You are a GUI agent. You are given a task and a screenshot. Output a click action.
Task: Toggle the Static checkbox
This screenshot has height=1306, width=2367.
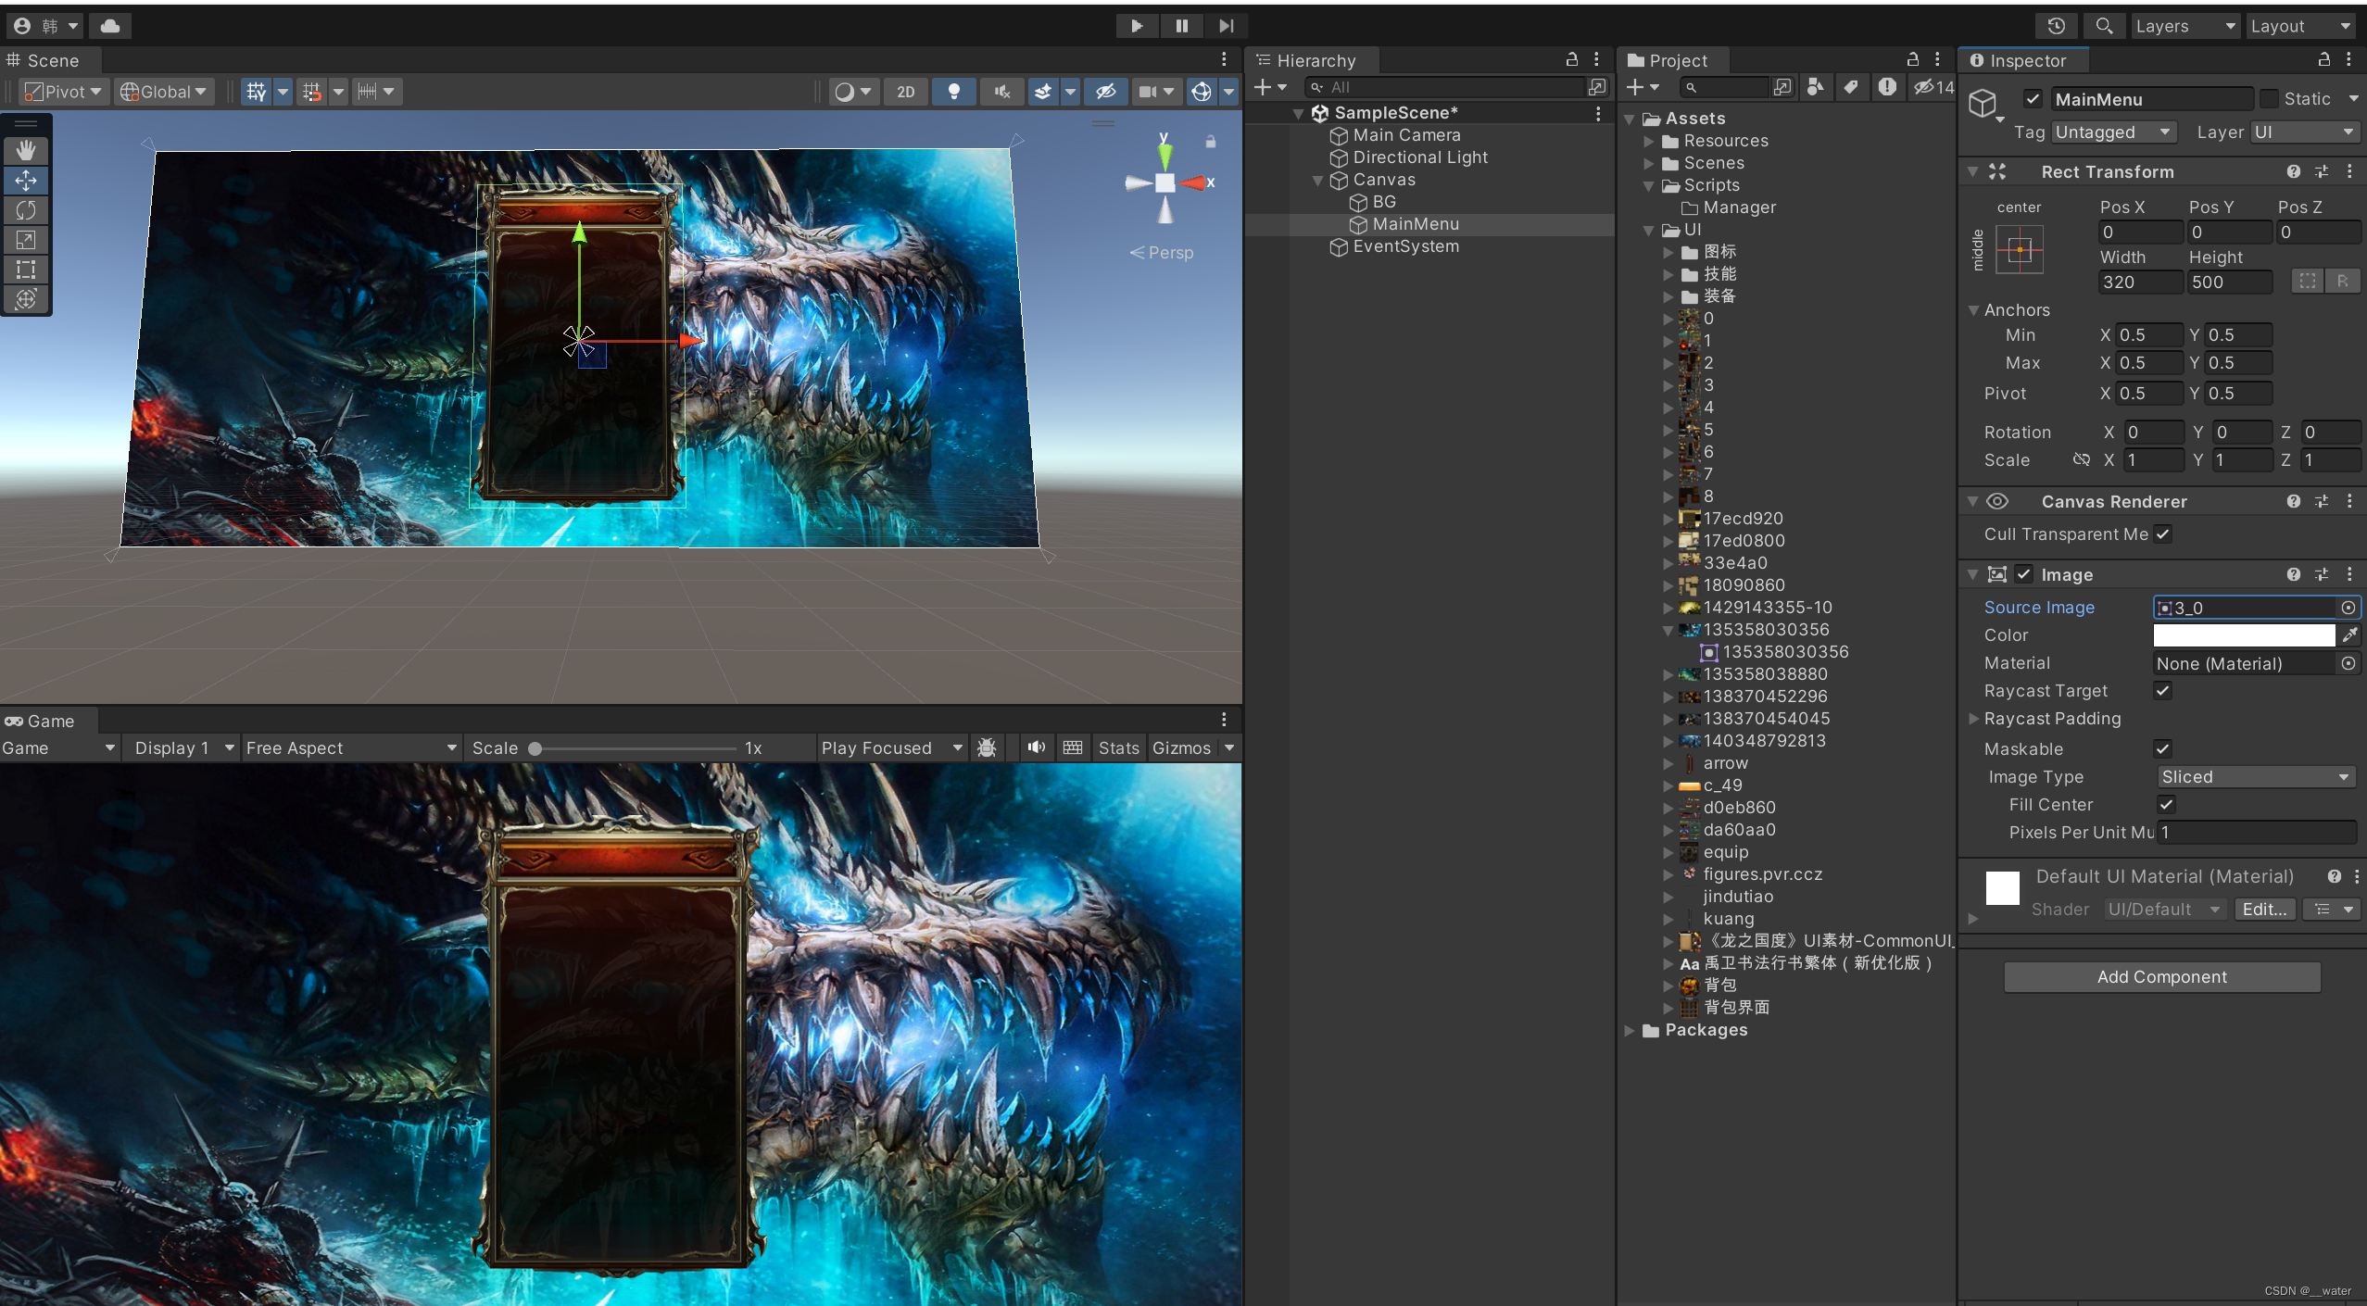(2269, 99)
